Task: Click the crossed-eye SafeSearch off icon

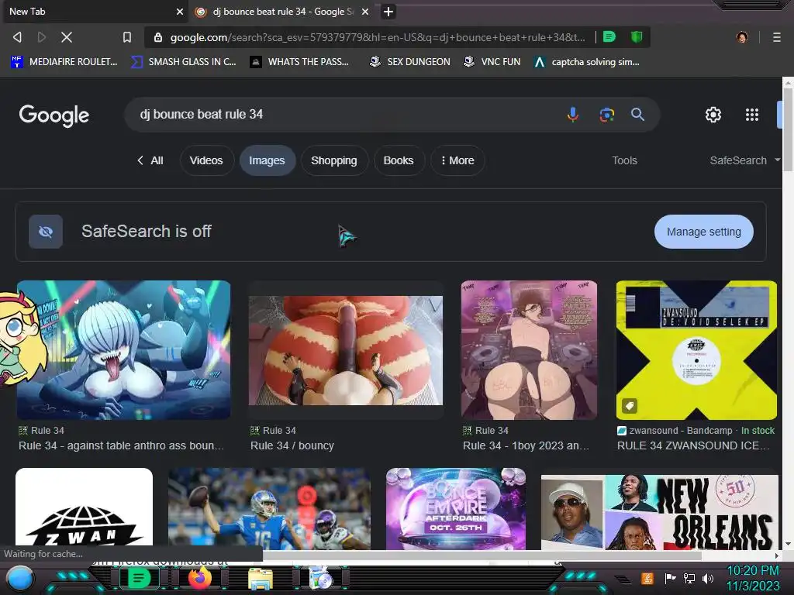Action: (46, 232)
